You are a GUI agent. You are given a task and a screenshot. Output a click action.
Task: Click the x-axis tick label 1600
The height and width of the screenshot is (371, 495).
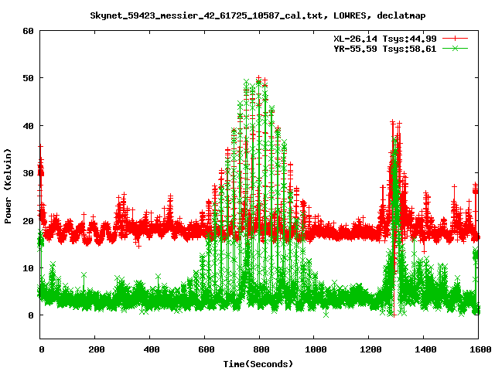coord(480,349)
